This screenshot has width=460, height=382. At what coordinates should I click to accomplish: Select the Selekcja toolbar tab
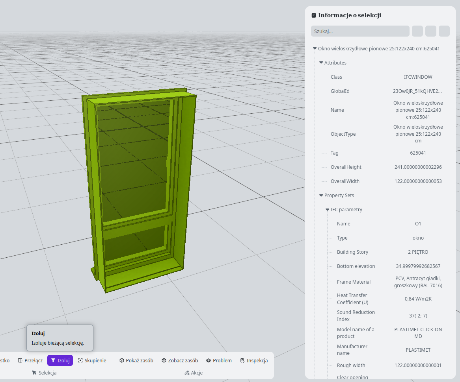click(44, 373)
